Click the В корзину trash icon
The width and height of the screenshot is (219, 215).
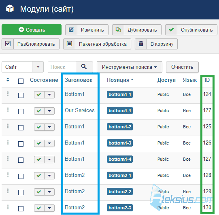[x=141, y=44]
